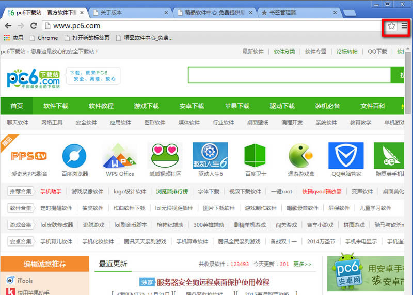Viewport: 413px width, 295px height.
Task: Click the bookmark star icon
Action: click(392, 26)
